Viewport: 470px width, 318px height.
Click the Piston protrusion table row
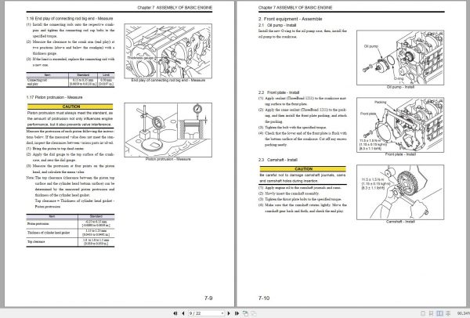coord(70,223)
